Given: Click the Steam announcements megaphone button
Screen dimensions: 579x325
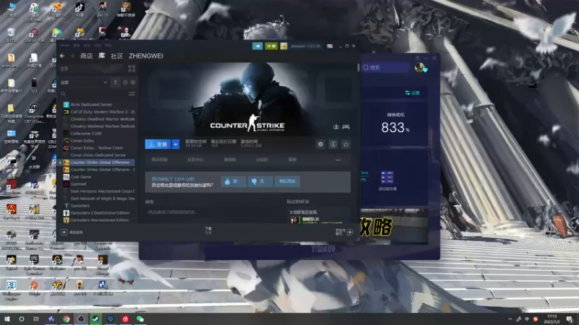Looking at the screenshot, I should click(x=258, y=46).
